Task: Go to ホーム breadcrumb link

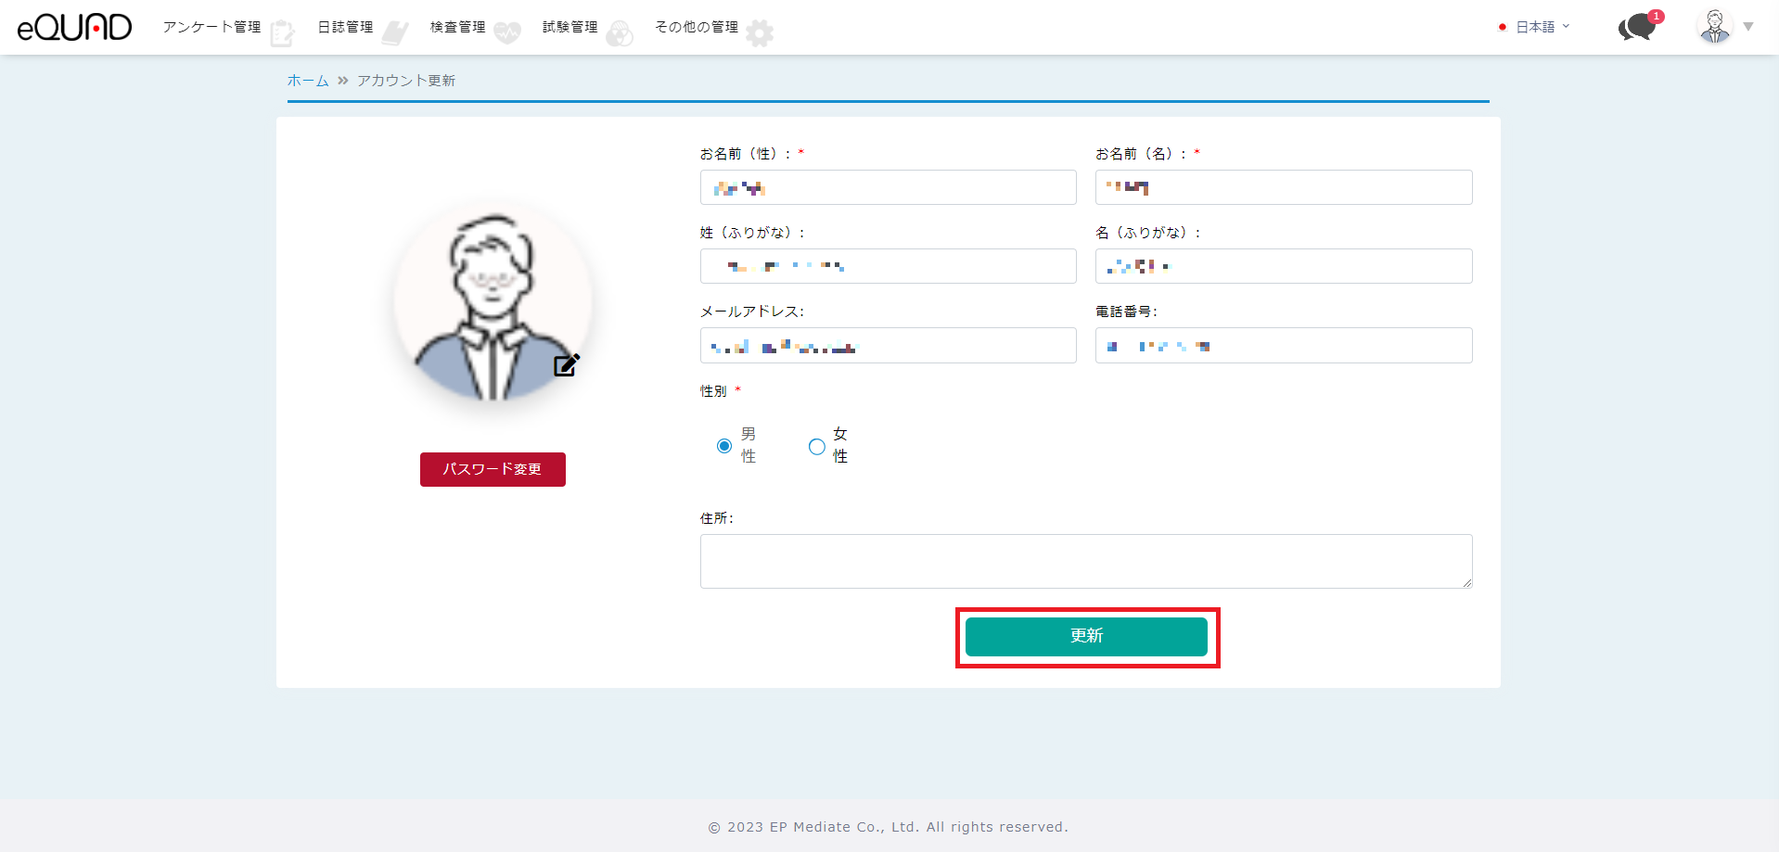Action: coord(308,81)
